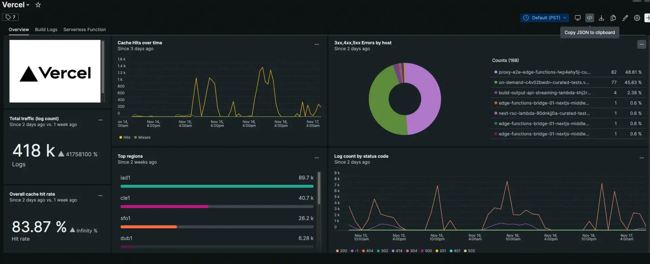Screen dimensions: 650x264
Task: Open Top regions widget ellipsis menu
Action: point(317,158)
